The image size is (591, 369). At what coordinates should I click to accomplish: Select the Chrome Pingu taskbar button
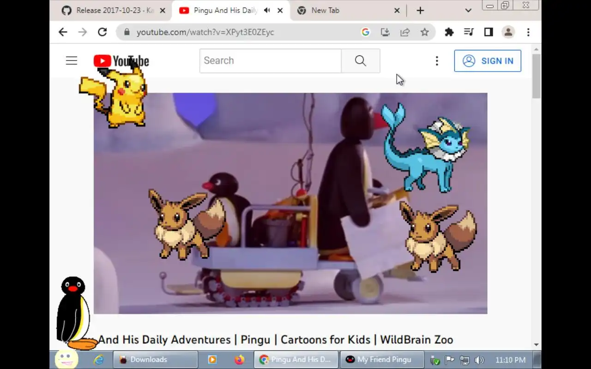point(296,360)
